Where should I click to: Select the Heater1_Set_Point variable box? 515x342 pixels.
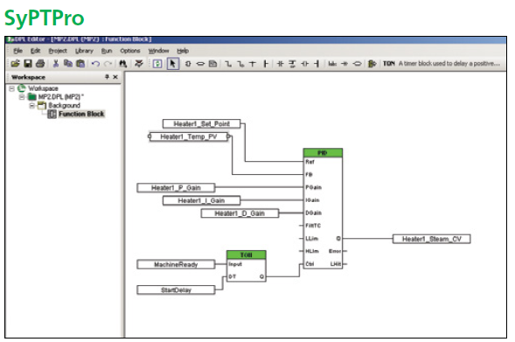201,124
